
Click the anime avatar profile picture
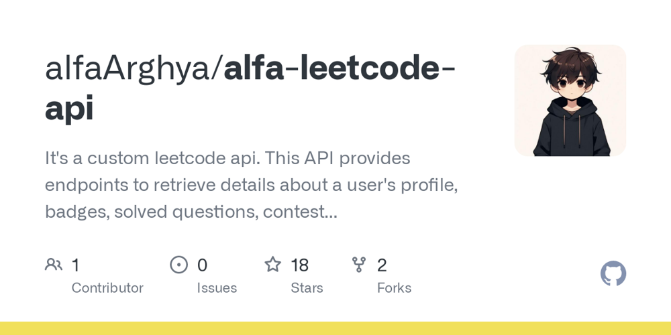click(570, 100)
